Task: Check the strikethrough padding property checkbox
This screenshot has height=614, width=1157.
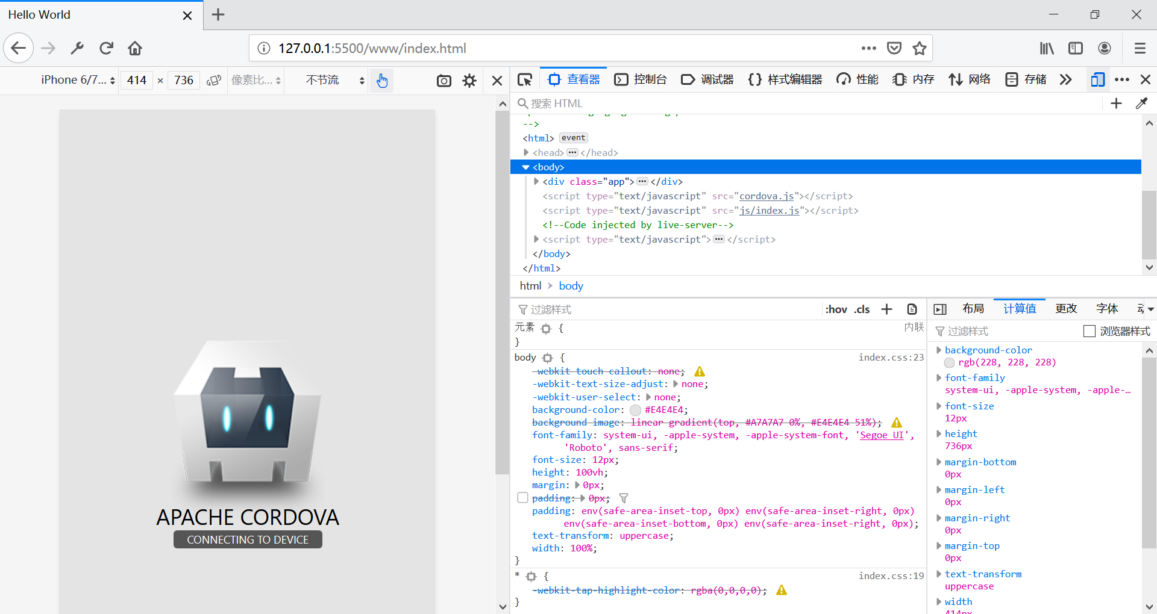Action: coord(522,498)
